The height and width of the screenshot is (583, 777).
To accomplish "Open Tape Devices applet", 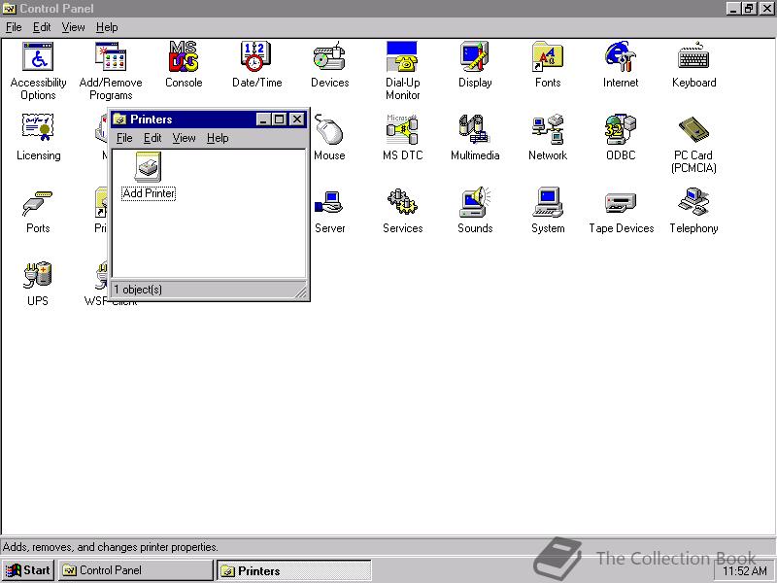I will [621, 211].
